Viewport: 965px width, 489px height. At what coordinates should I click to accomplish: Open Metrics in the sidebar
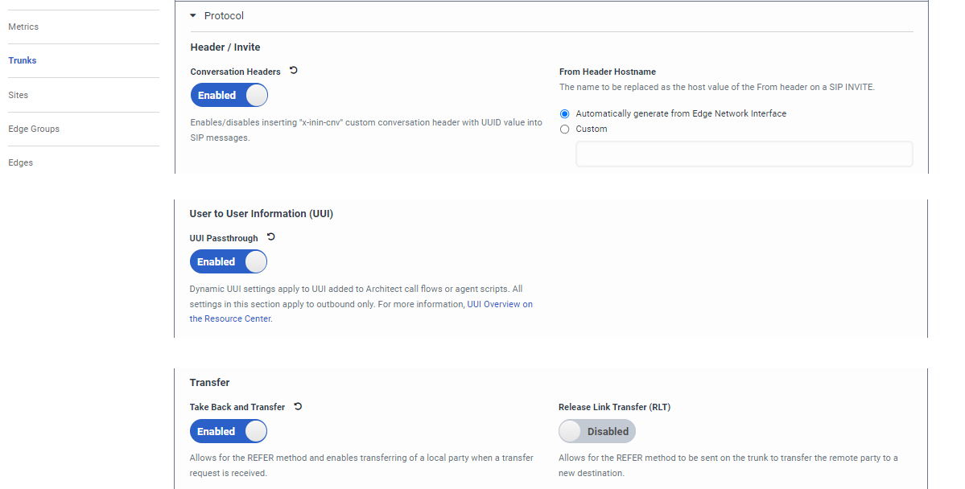pos(23,27)
